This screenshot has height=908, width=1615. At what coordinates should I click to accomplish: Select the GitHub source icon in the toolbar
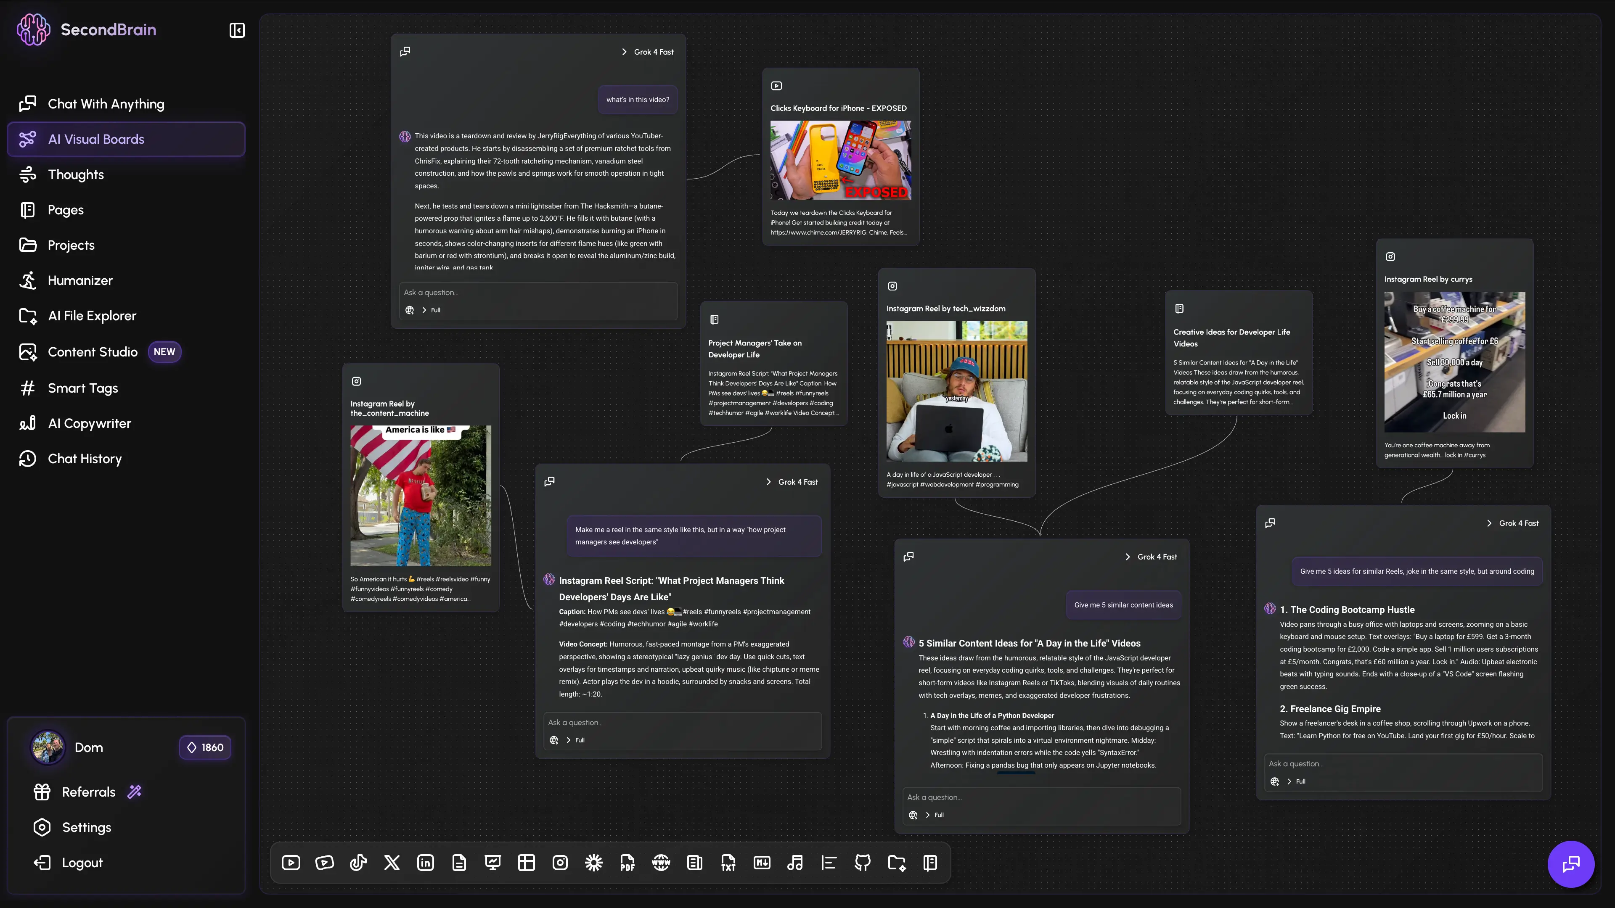coord(862,863)
